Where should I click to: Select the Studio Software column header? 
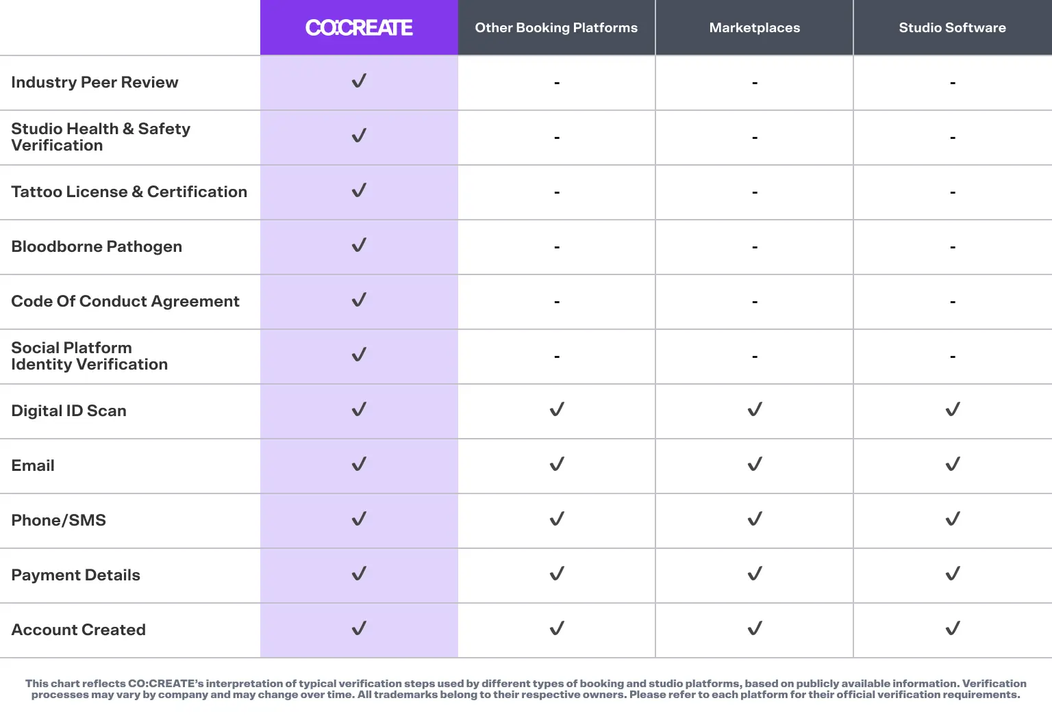tap(952, 28)
